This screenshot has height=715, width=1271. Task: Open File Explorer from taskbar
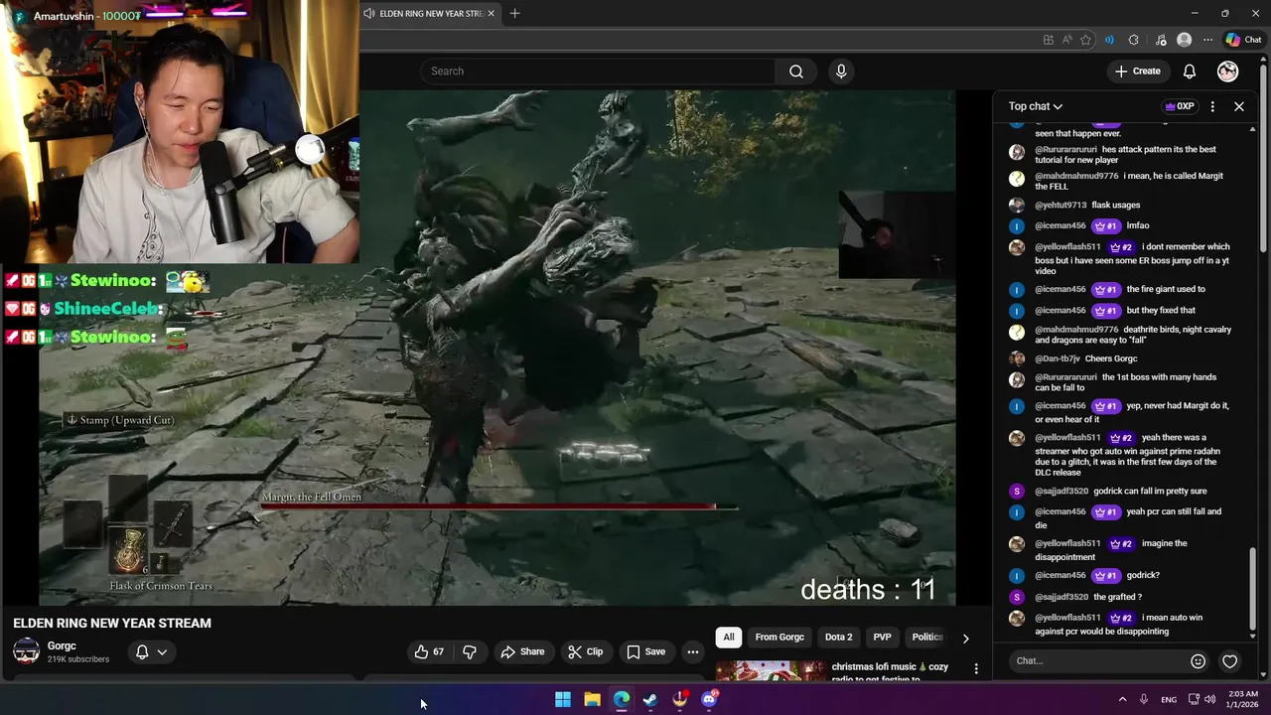pyautogui.click(x=592, y=699)
